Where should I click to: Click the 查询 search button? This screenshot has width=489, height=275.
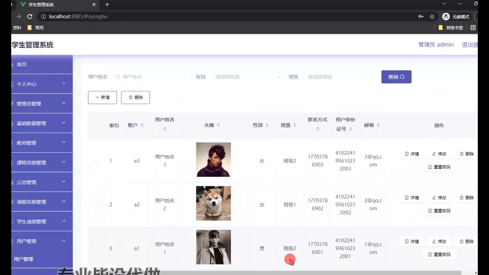coord(396,77)
